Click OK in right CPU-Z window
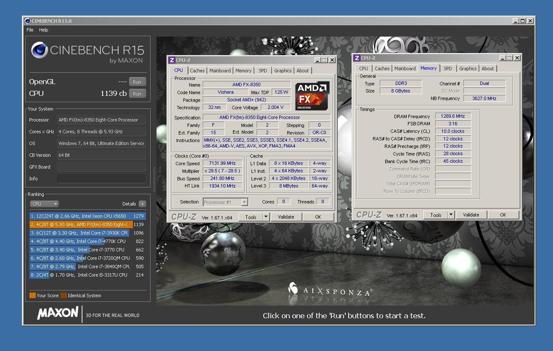The image size is (553, 351). pyautogui.click(x=503, y=215)
